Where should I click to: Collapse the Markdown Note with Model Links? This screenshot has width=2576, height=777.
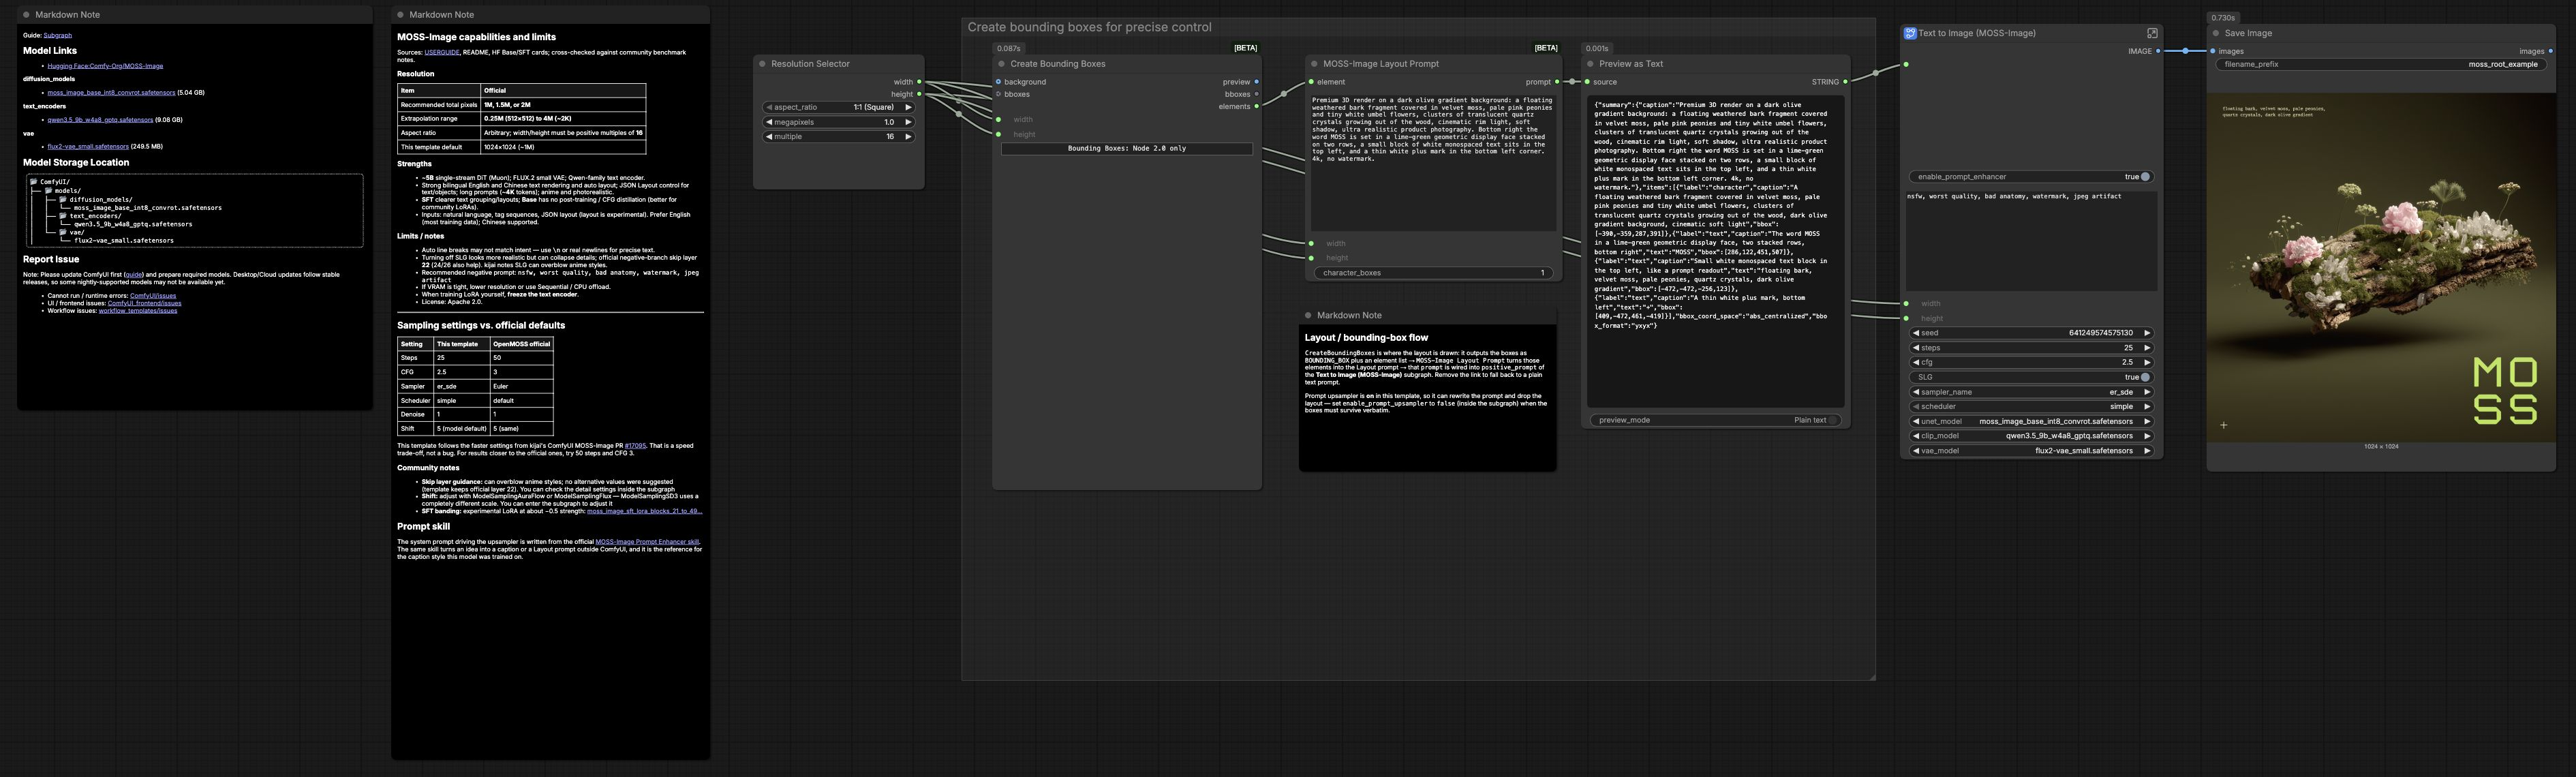pos(26,15)
